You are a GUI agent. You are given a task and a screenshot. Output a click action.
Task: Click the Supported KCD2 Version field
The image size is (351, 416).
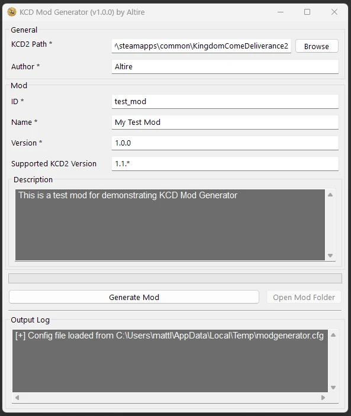point(225,164)
